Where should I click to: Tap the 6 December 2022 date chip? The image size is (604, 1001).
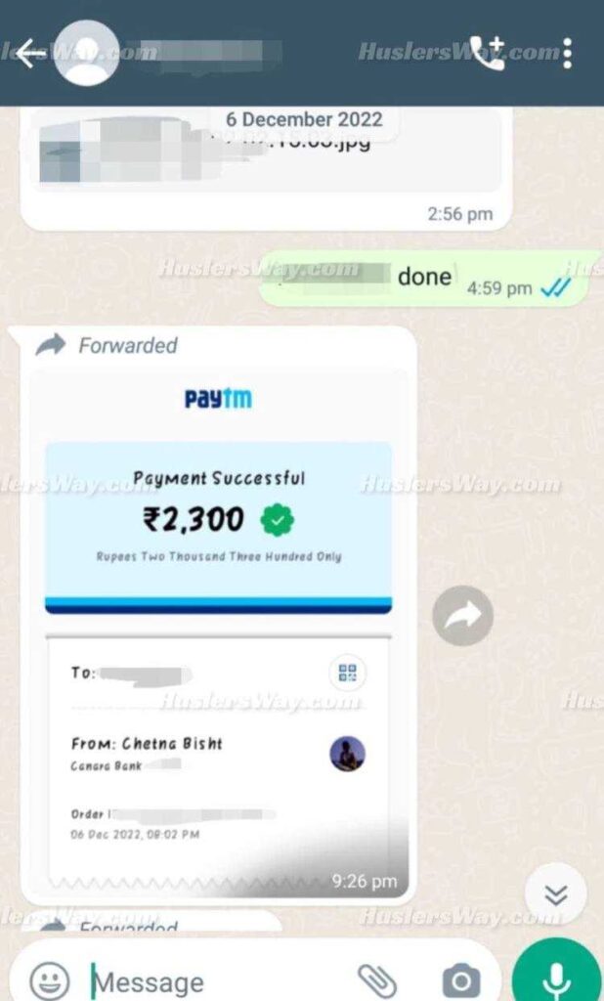coord(304,119)
